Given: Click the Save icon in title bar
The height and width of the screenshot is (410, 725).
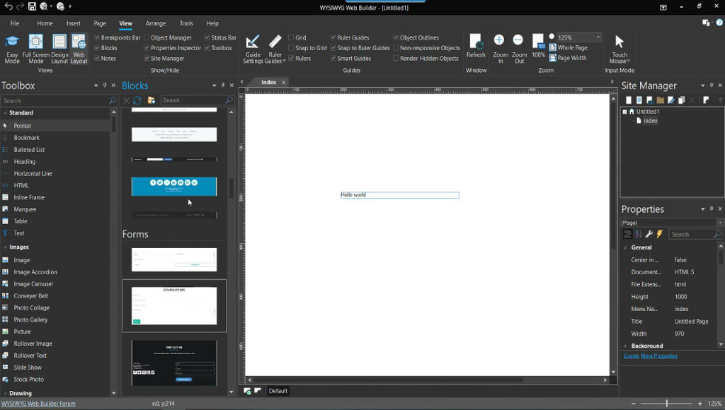Looking at the screenshot, I should [32, 6].
